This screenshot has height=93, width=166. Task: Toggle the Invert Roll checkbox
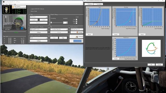coord(77,23)
